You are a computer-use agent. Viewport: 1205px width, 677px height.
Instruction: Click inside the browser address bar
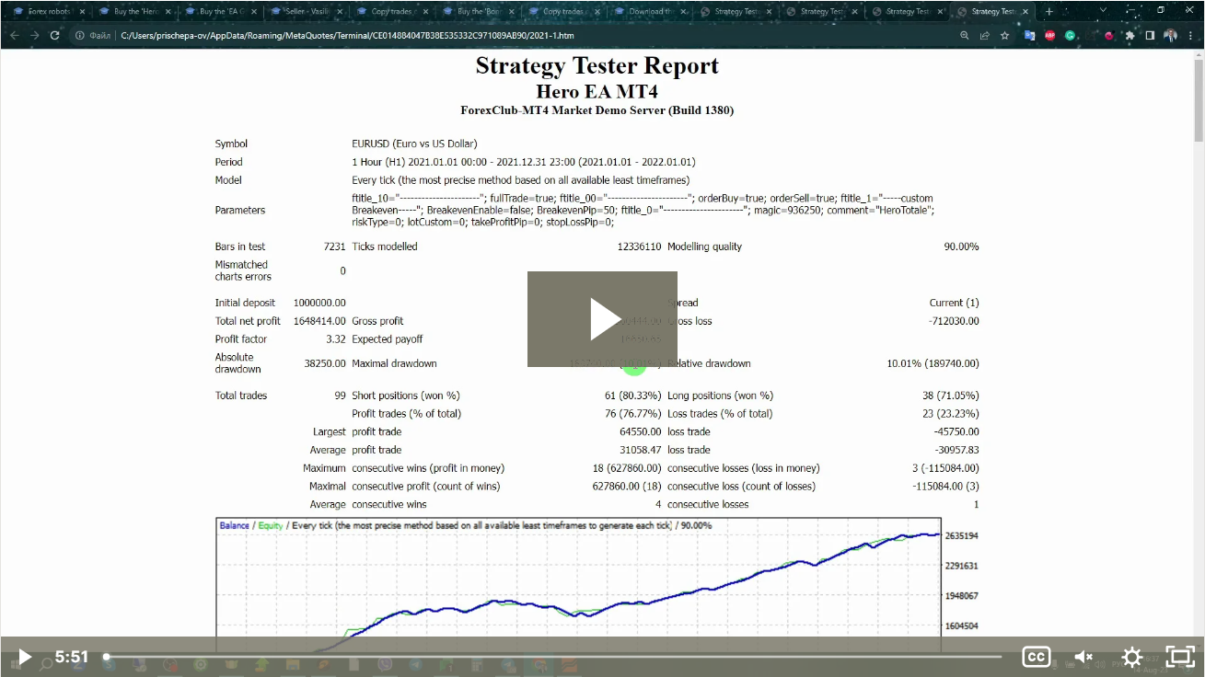(x=368, y=36)
